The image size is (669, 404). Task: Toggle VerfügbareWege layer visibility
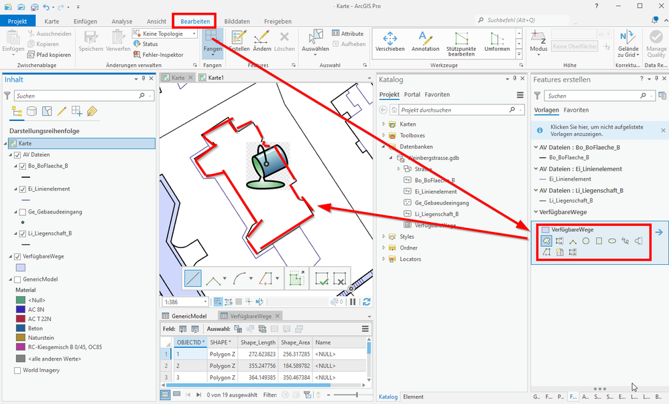pos(17,257)
